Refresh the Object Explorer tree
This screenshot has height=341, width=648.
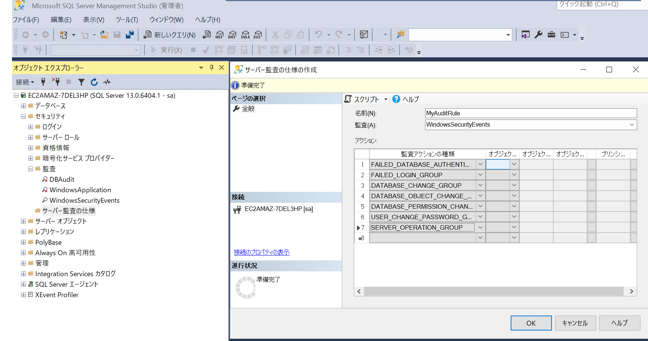point(94,82)
